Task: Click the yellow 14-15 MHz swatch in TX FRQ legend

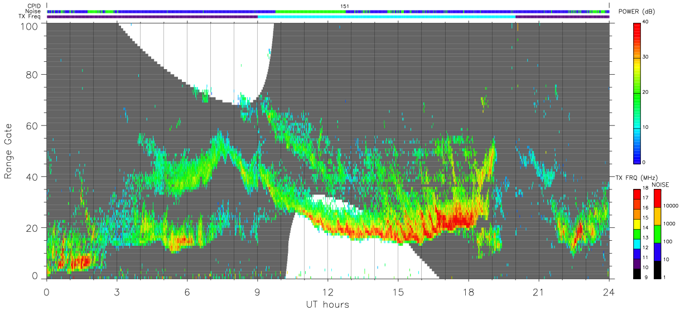Action: pyautogui.click(x=636, y=223)
